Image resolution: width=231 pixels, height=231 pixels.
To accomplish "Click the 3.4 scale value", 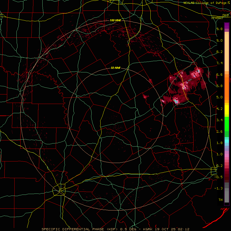I will pos(219,120).
